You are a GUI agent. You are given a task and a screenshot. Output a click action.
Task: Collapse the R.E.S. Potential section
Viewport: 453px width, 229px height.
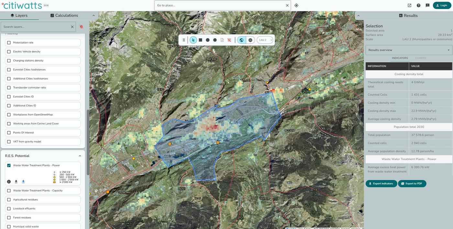(x=80, y=156)
